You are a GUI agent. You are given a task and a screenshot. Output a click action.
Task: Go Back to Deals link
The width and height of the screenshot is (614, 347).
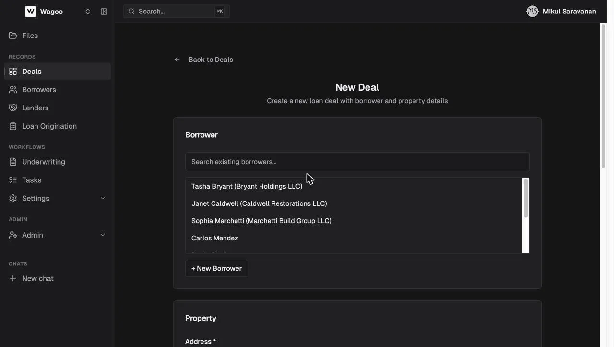(211, 60)
